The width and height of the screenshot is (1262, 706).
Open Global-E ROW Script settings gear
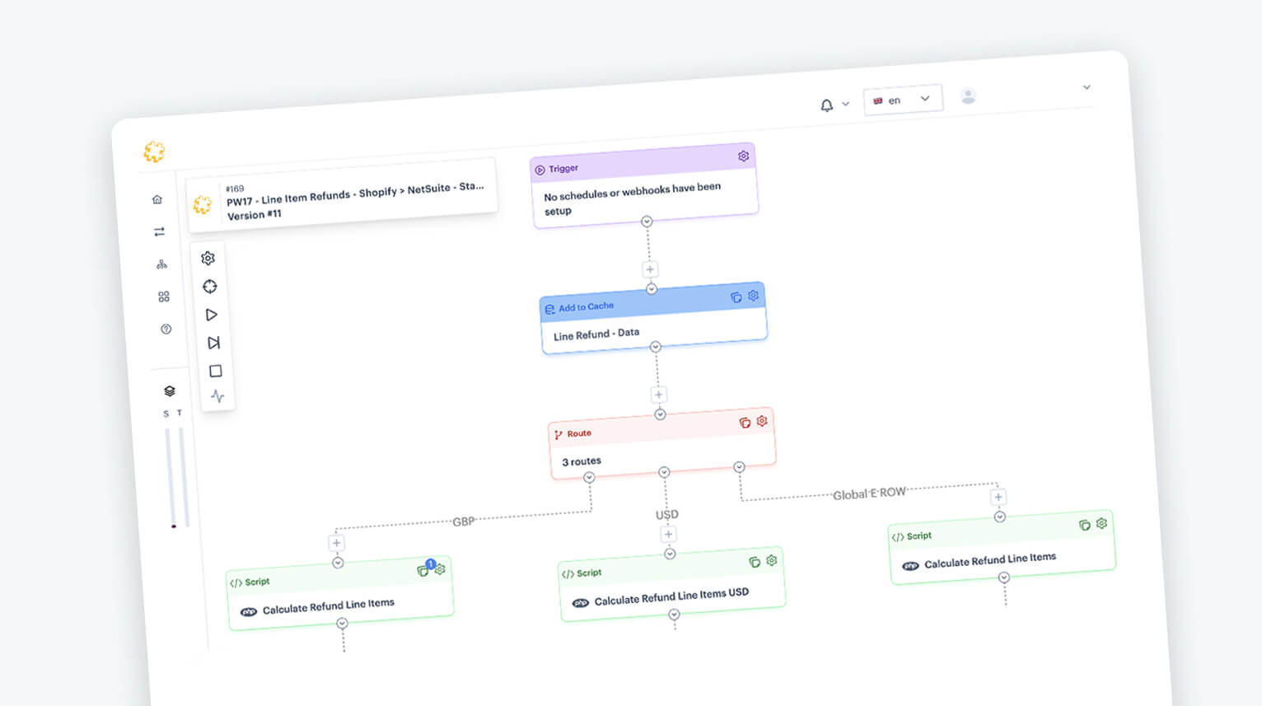coord(1102,523)
